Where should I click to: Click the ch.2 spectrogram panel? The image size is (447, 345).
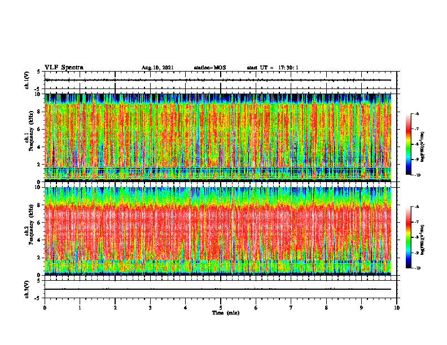click(x=218, y=231)
